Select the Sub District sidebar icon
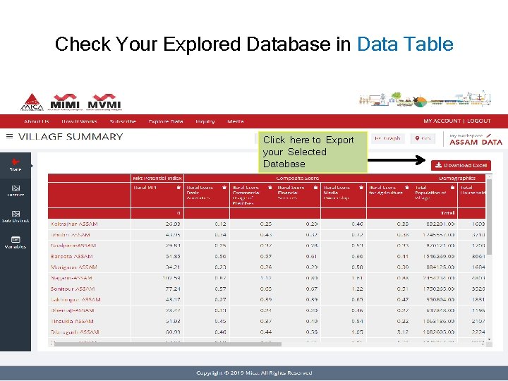The image size is (508, 381). coord(16,217)
